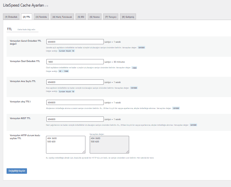Click the Varsayılan Özel Önbellek TTL input
Image resolution: width=231 pixels, height=187 pixels.
click(75, 62)
